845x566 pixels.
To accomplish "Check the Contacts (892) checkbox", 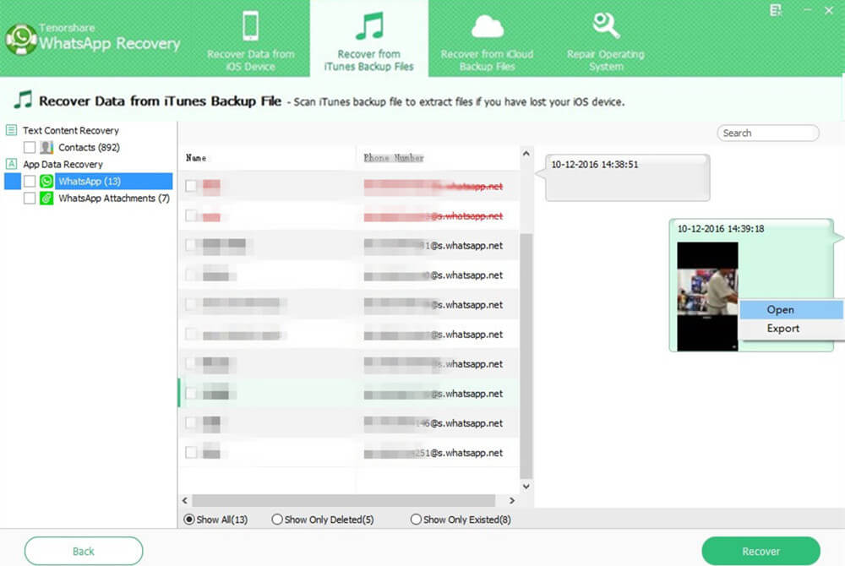I will pyautogui.click(x=30, y=147).
